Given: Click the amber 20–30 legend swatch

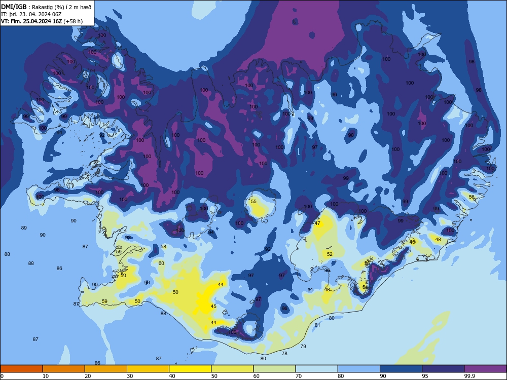Looking at the screenshot, I should 106,369.
